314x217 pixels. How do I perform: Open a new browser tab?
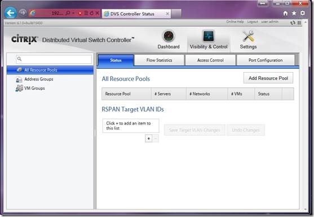click(x=176, y=14)
